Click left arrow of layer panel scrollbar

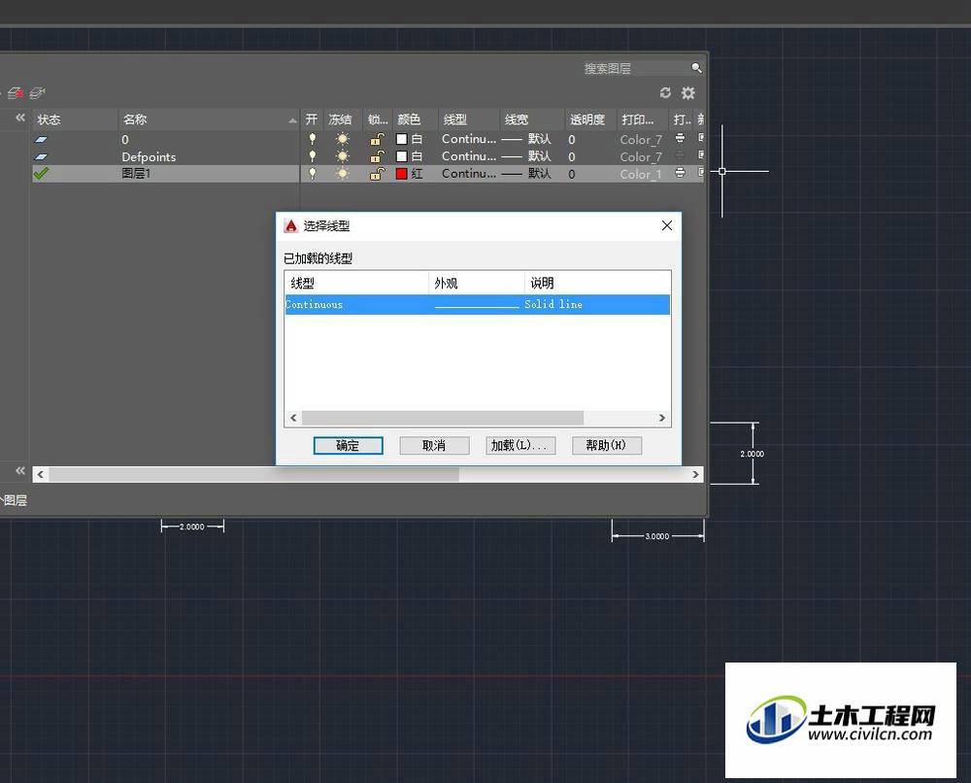40,474
